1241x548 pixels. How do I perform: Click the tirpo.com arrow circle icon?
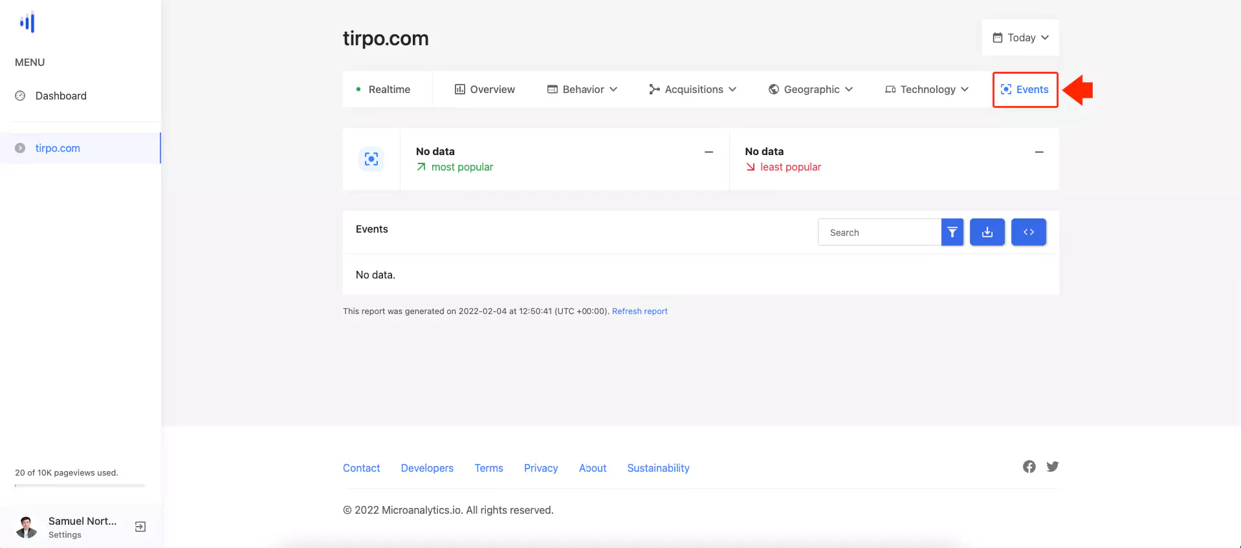point(20,148)
